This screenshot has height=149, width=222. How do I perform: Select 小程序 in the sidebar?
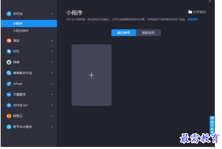[x=29, y=23]
